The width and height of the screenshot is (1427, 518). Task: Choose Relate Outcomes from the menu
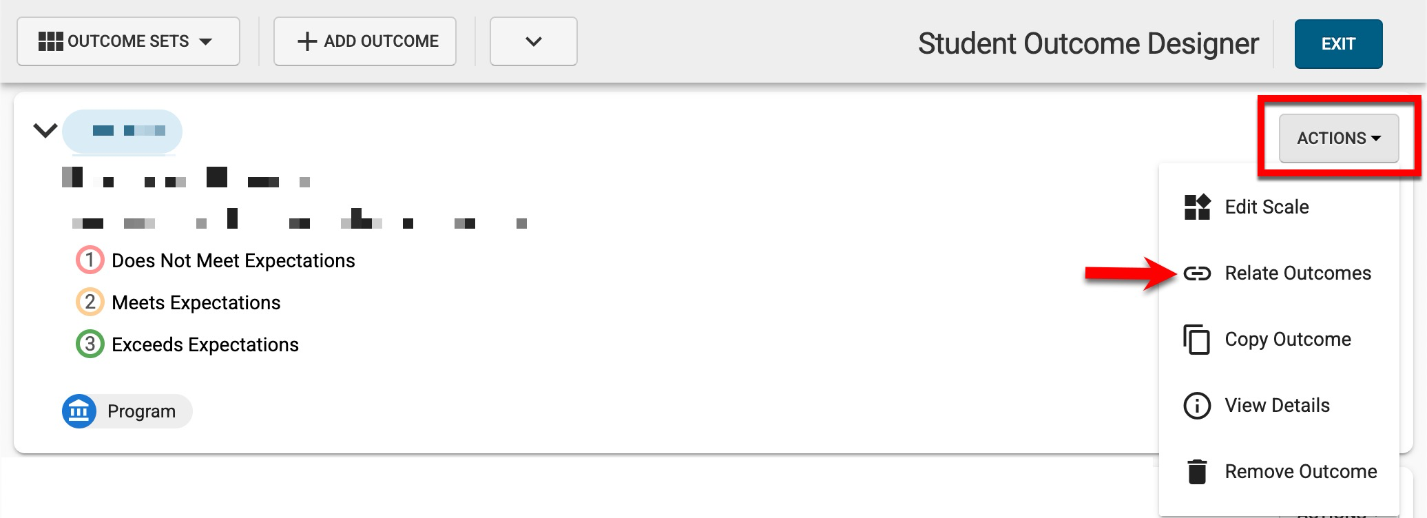1298,273
